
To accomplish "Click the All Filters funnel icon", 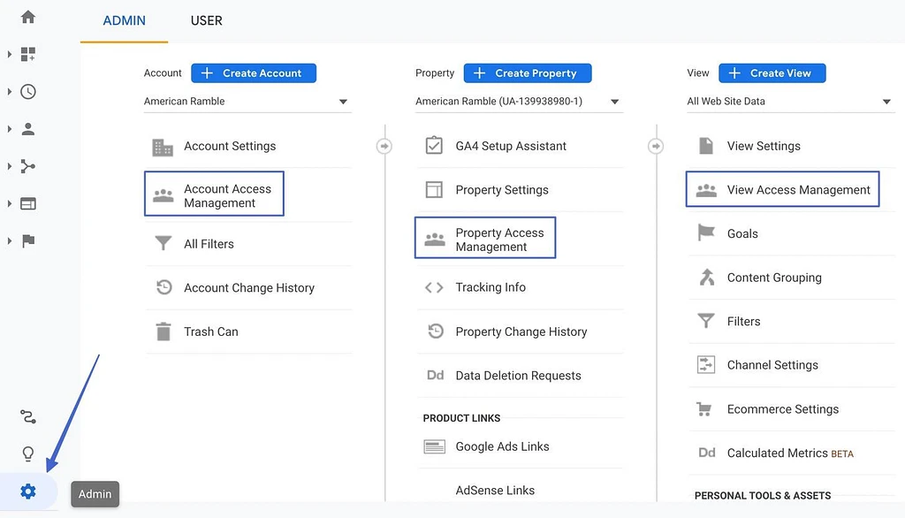I will pos(164,243).
